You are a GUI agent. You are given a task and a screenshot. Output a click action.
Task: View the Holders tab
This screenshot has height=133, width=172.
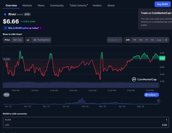[x=97, y=6]
